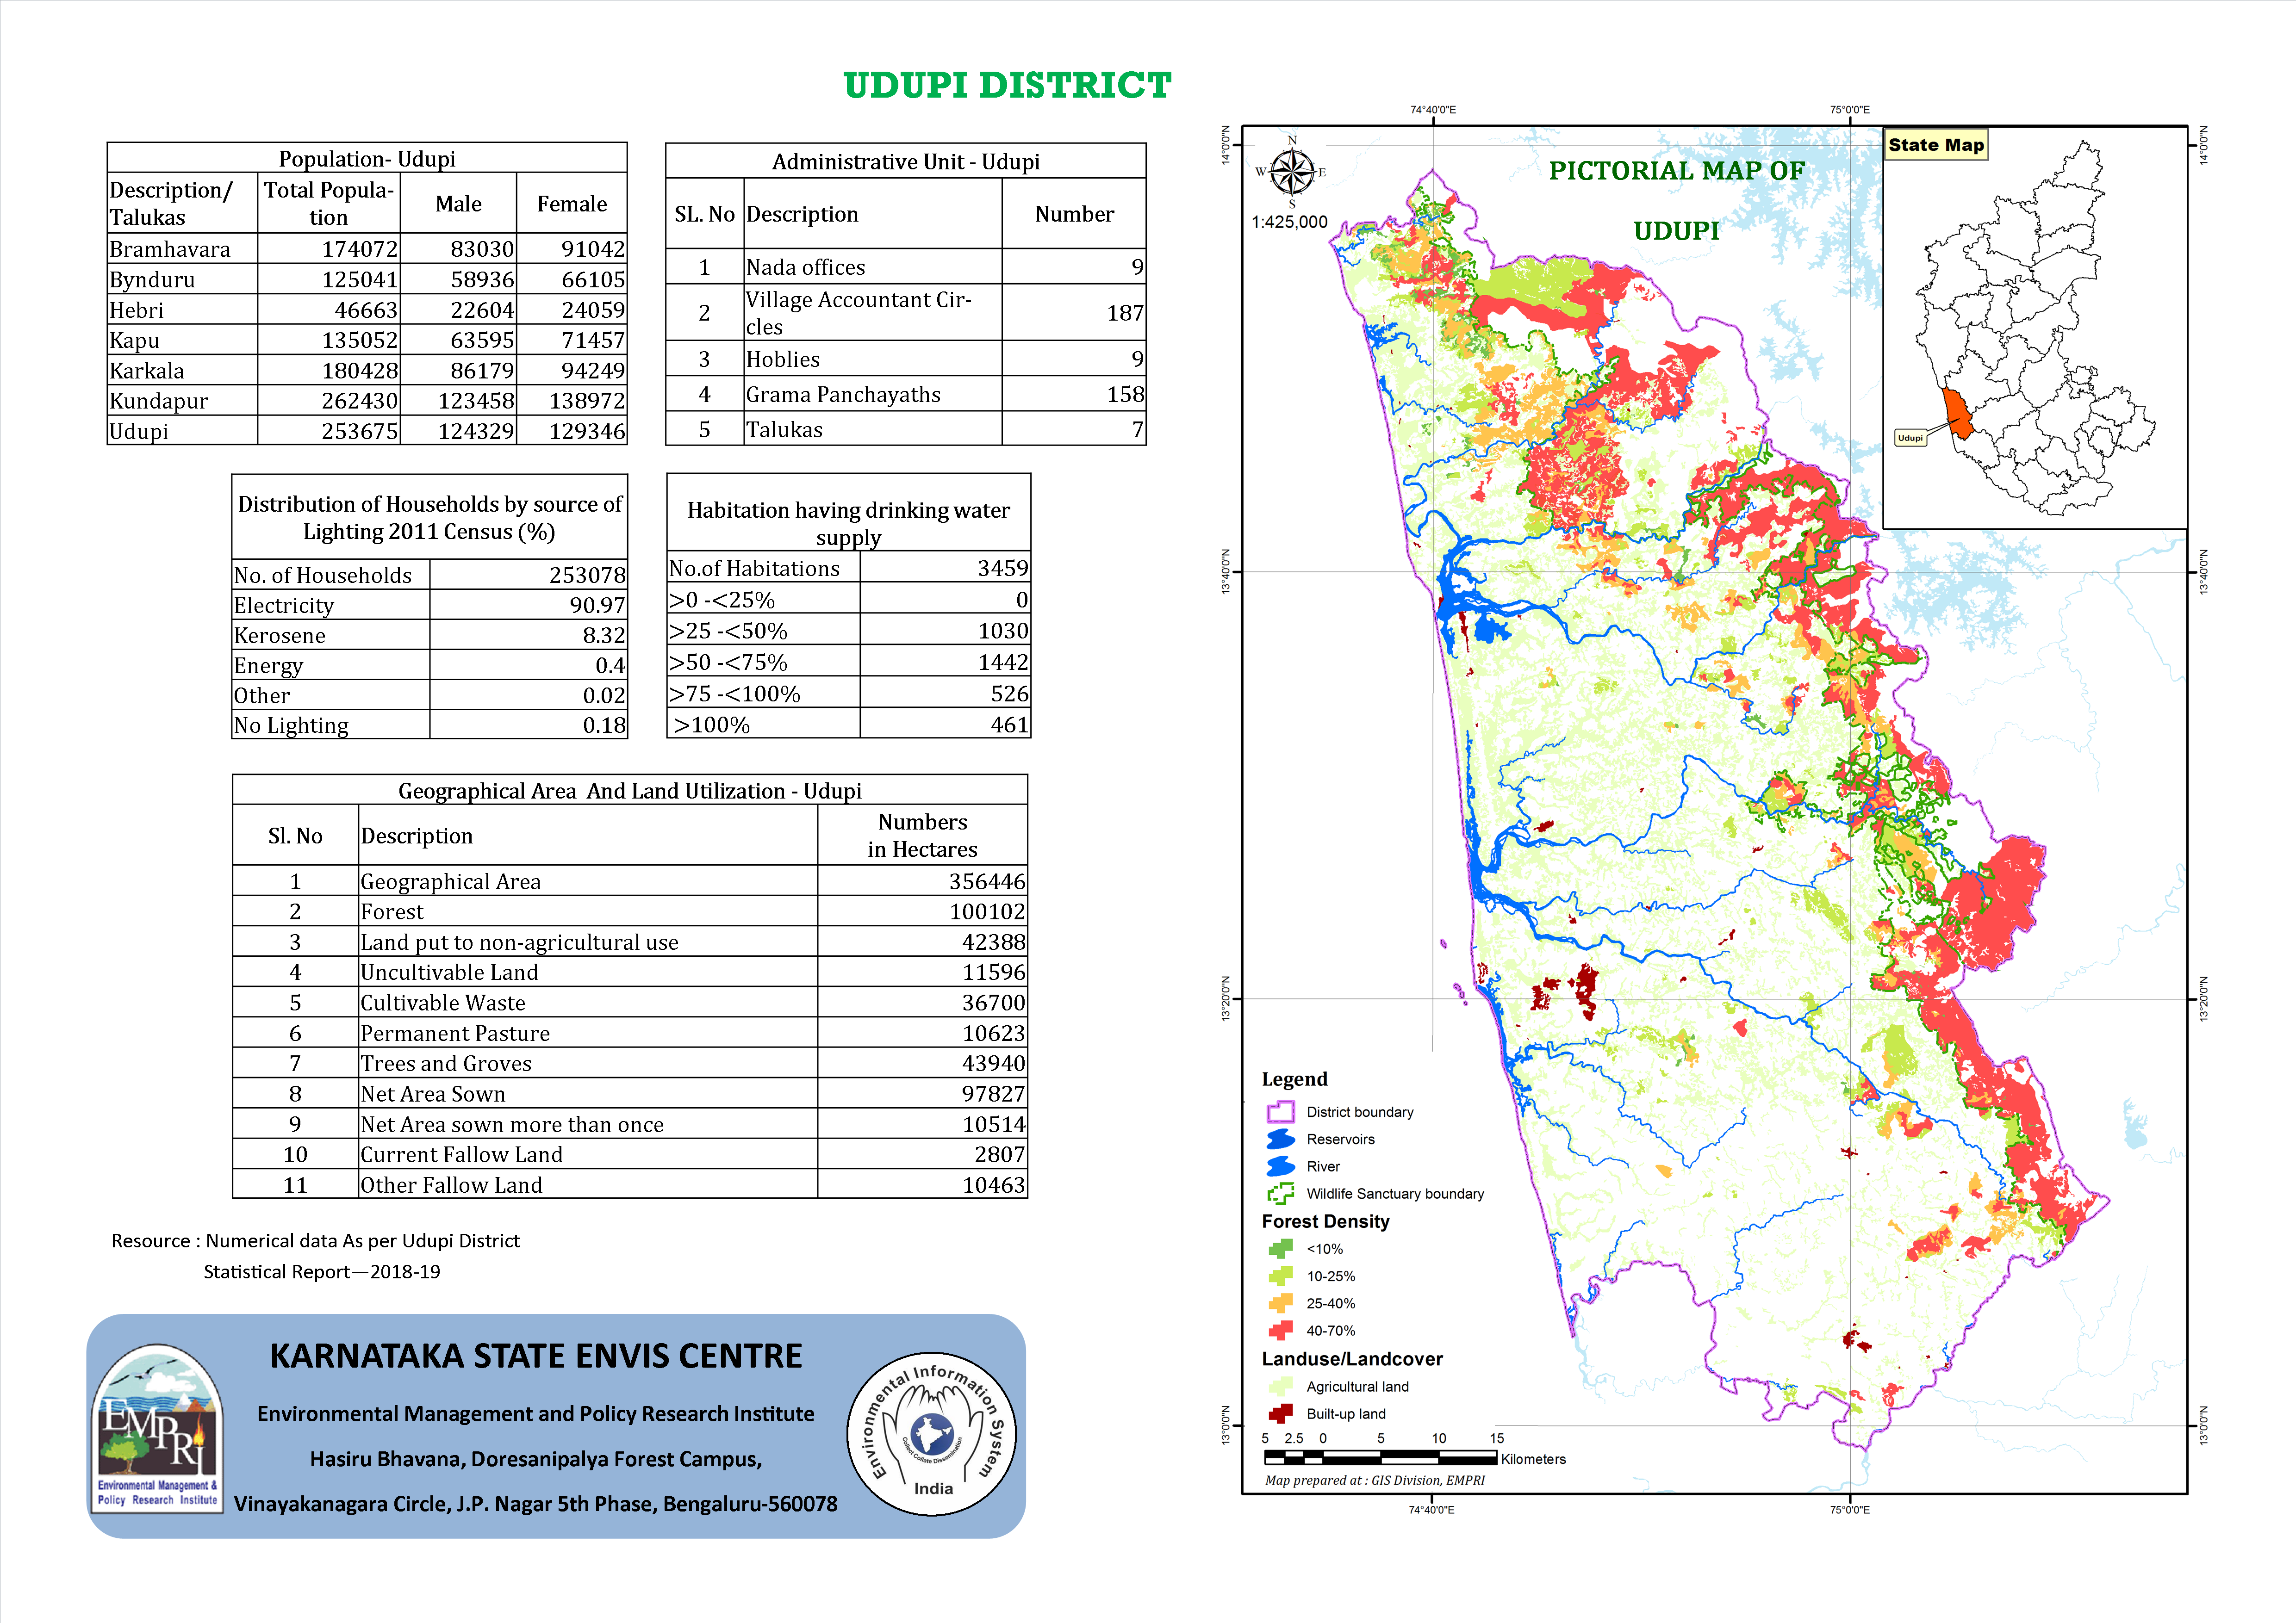Click the Permanent Pasture description cell

pyautogui.click(x=588, y=1034)
